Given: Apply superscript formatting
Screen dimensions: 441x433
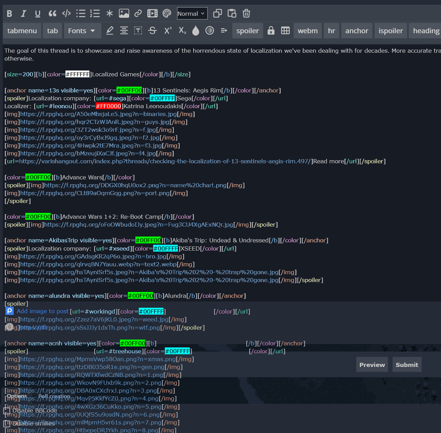Looking at the screenshot, I should point(168,31).
